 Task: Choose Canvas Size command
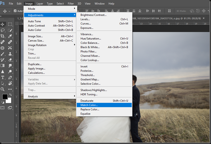50,40
